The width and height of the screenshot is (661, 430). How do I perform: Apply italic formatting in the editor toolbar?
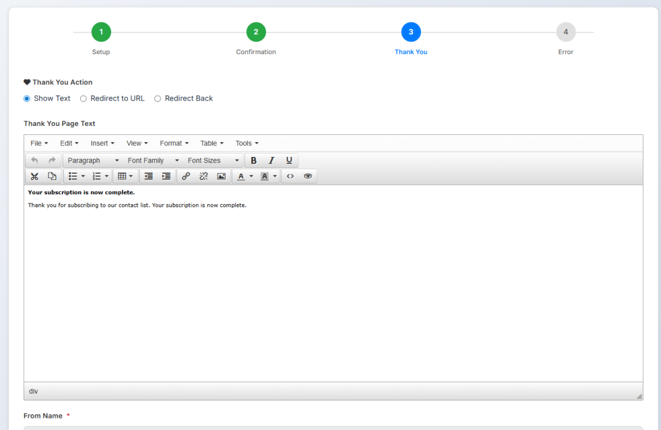(271, 161)
